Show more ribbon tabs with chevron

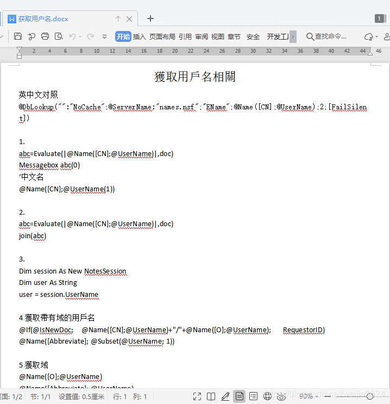coord(293,36)
